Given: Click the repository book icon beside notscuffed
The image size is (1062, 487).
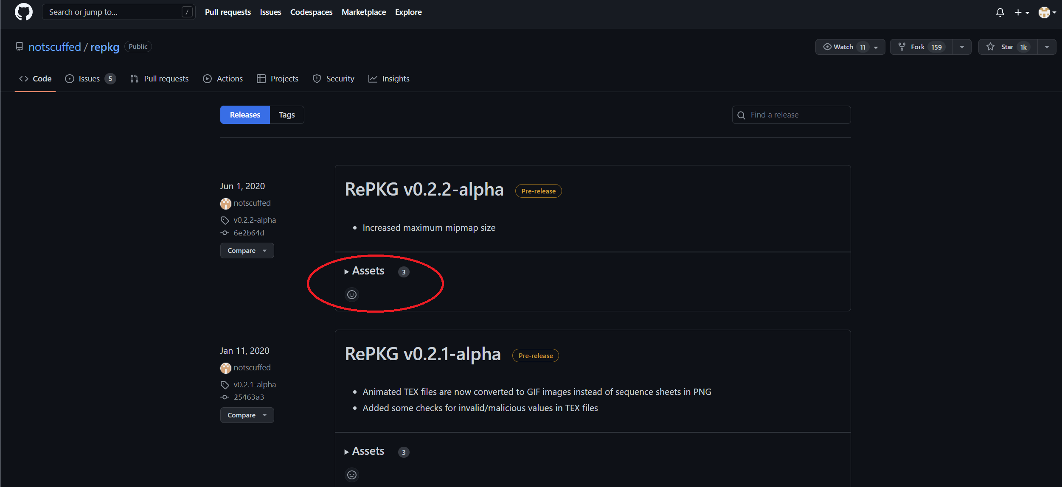Looking at the screenshot, I should [x=19, y=46].
